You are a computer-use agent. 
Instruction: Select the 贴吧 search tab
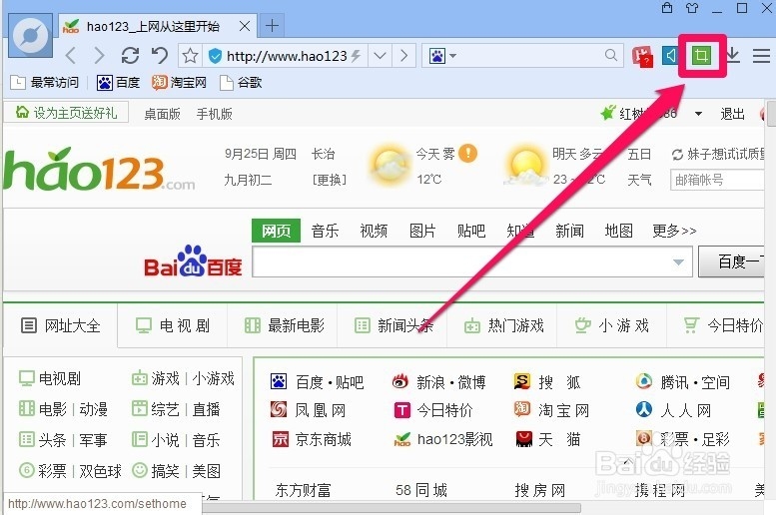click(471, 231)
